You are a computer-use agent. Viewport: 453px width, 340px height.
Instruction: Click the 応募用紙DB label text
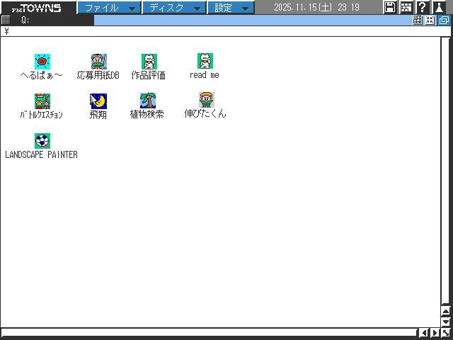pos(98,75)
